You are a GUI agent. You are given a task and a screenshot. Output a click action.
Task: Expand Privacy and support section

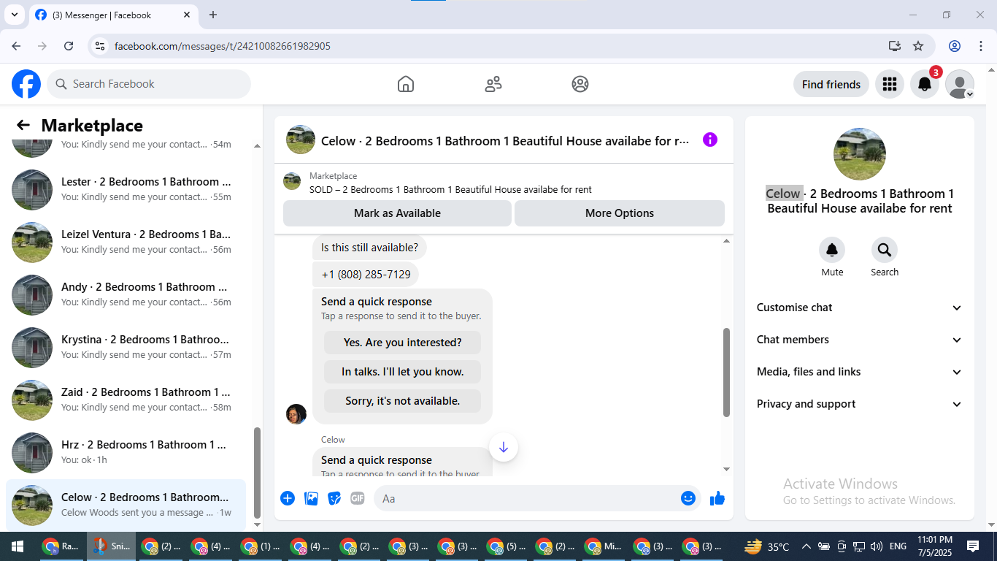(860, 404)
